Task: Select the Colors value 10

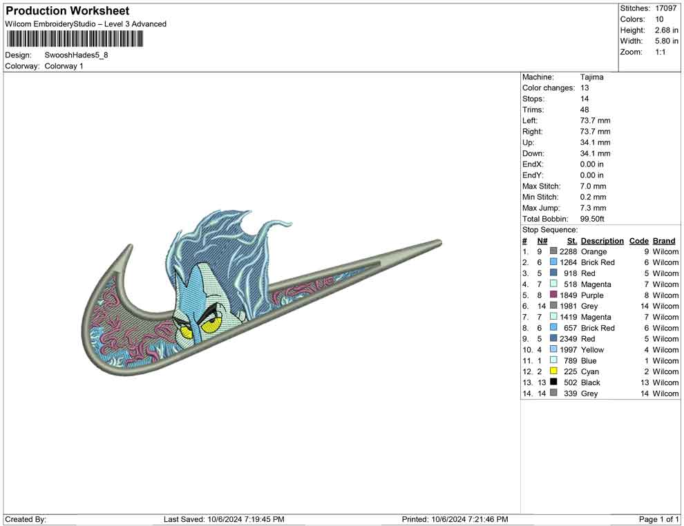Action: 659,19
